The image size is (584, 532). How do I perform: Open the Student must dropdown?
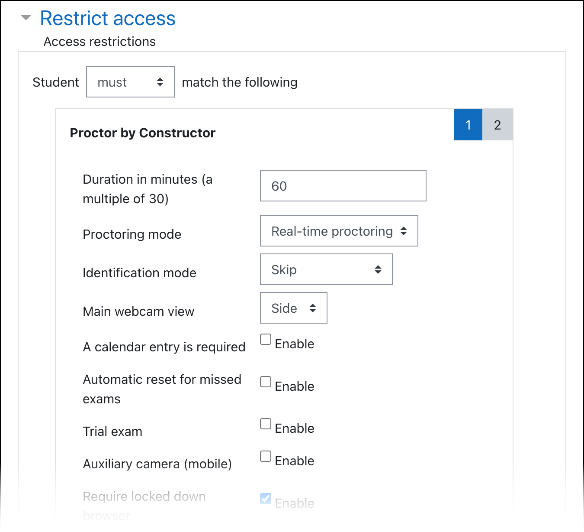point(130,82)
